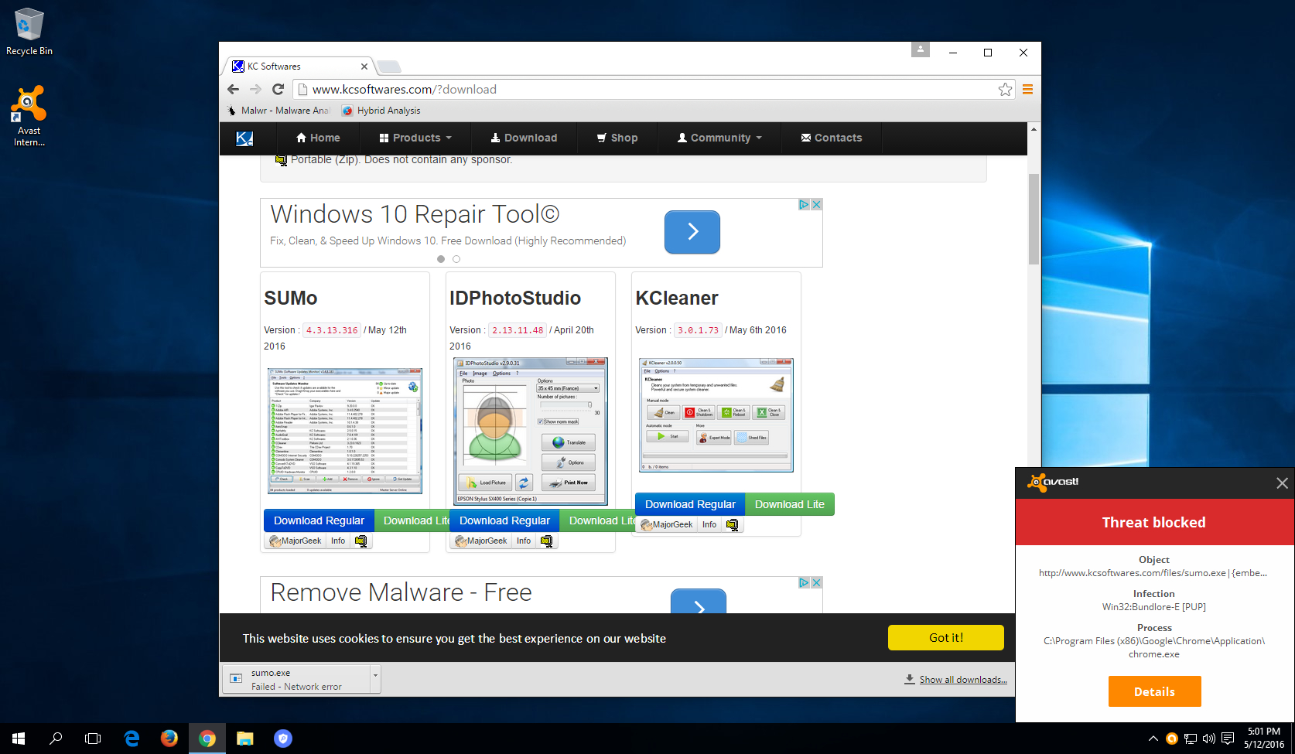Open Info link under SUMo
Viewport: 1295px width, 754px height.
338,541
